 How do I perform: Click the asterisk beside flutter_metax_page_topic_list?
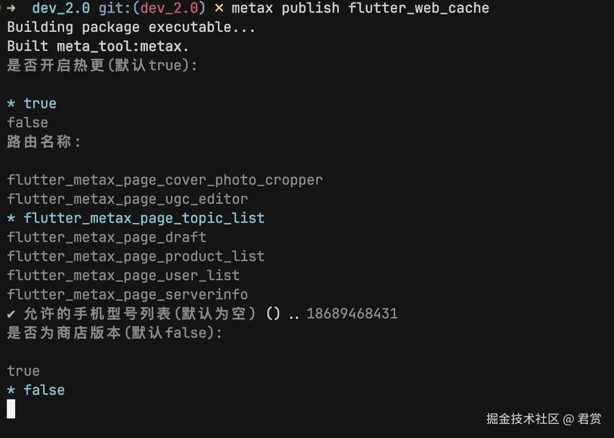[x=12, y=219]
